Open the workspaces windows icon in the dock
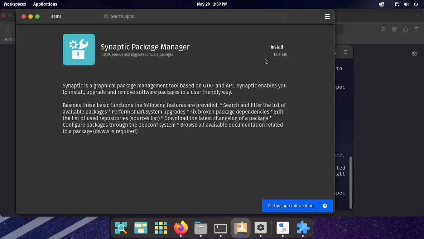 141,228
